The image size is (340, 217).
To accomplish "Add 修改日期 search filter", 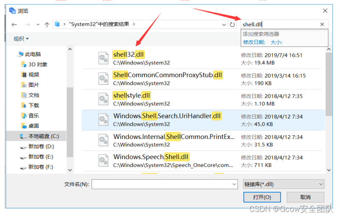I will point(254,42).
